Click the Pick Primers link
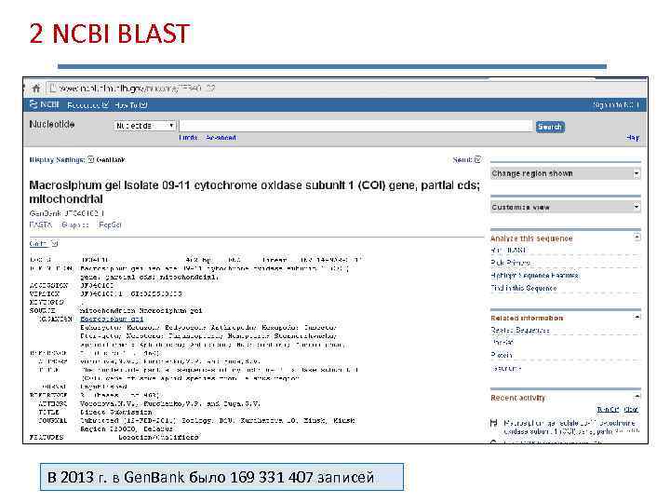The image size is (670, 503). pos(511,263)
